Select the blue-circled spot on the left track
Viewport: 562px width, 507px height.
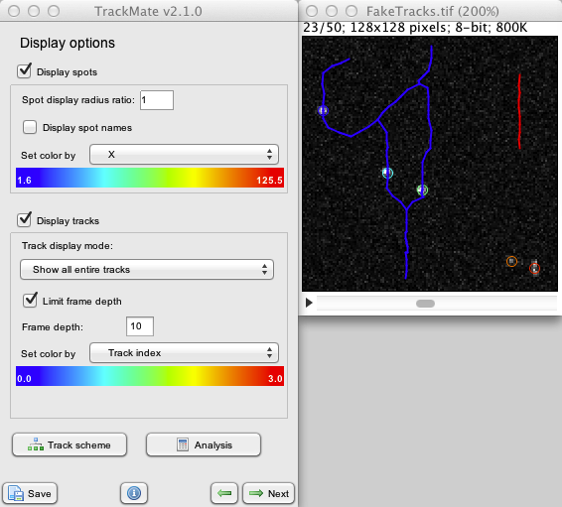[323, 110]
